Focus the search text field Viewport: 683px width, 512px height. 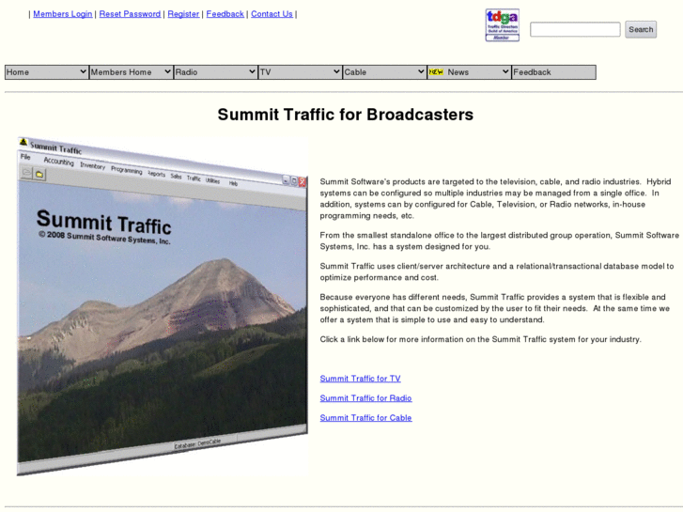(x=575, y=30)
